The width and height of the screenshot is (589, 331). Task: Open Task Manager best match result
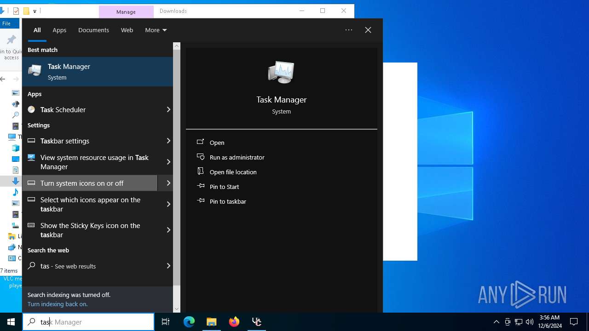point(98,72)
